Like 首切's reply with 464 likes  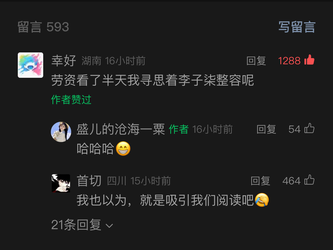tap(309, 180)
